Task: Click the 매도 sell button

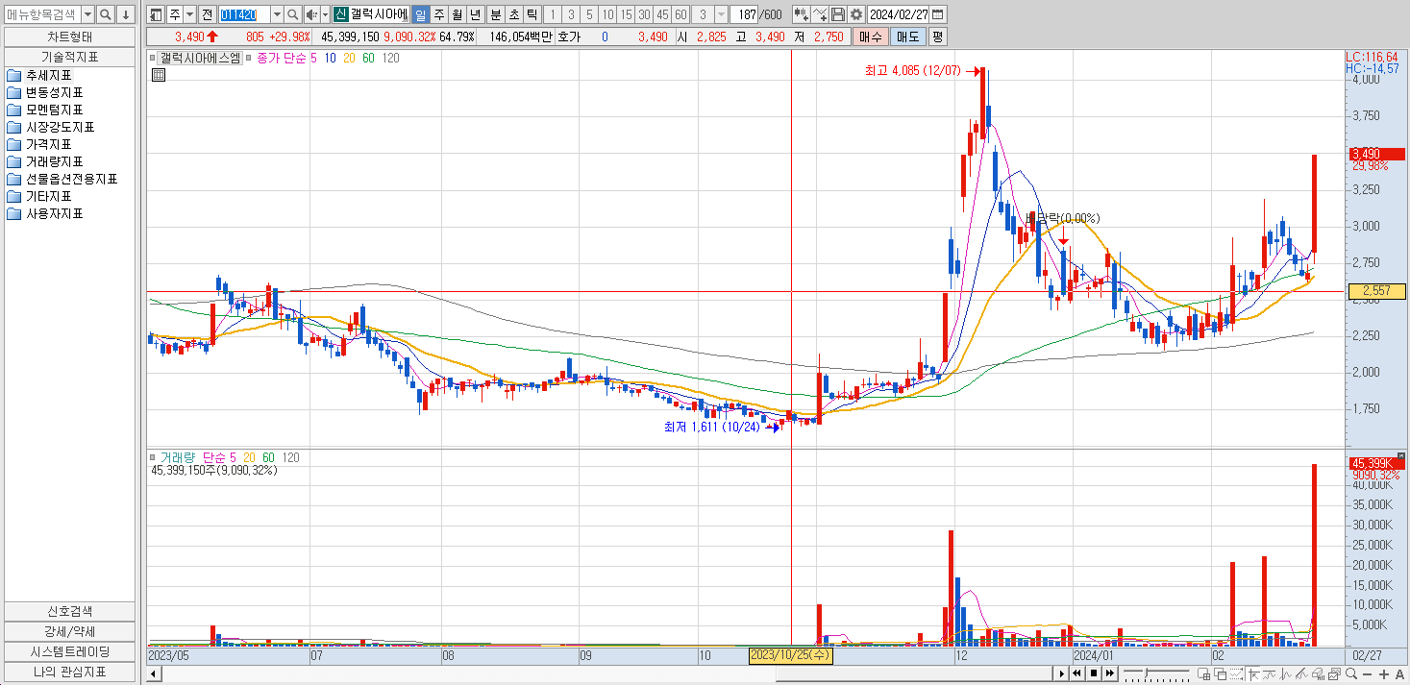Action: (x=907, y=37)
